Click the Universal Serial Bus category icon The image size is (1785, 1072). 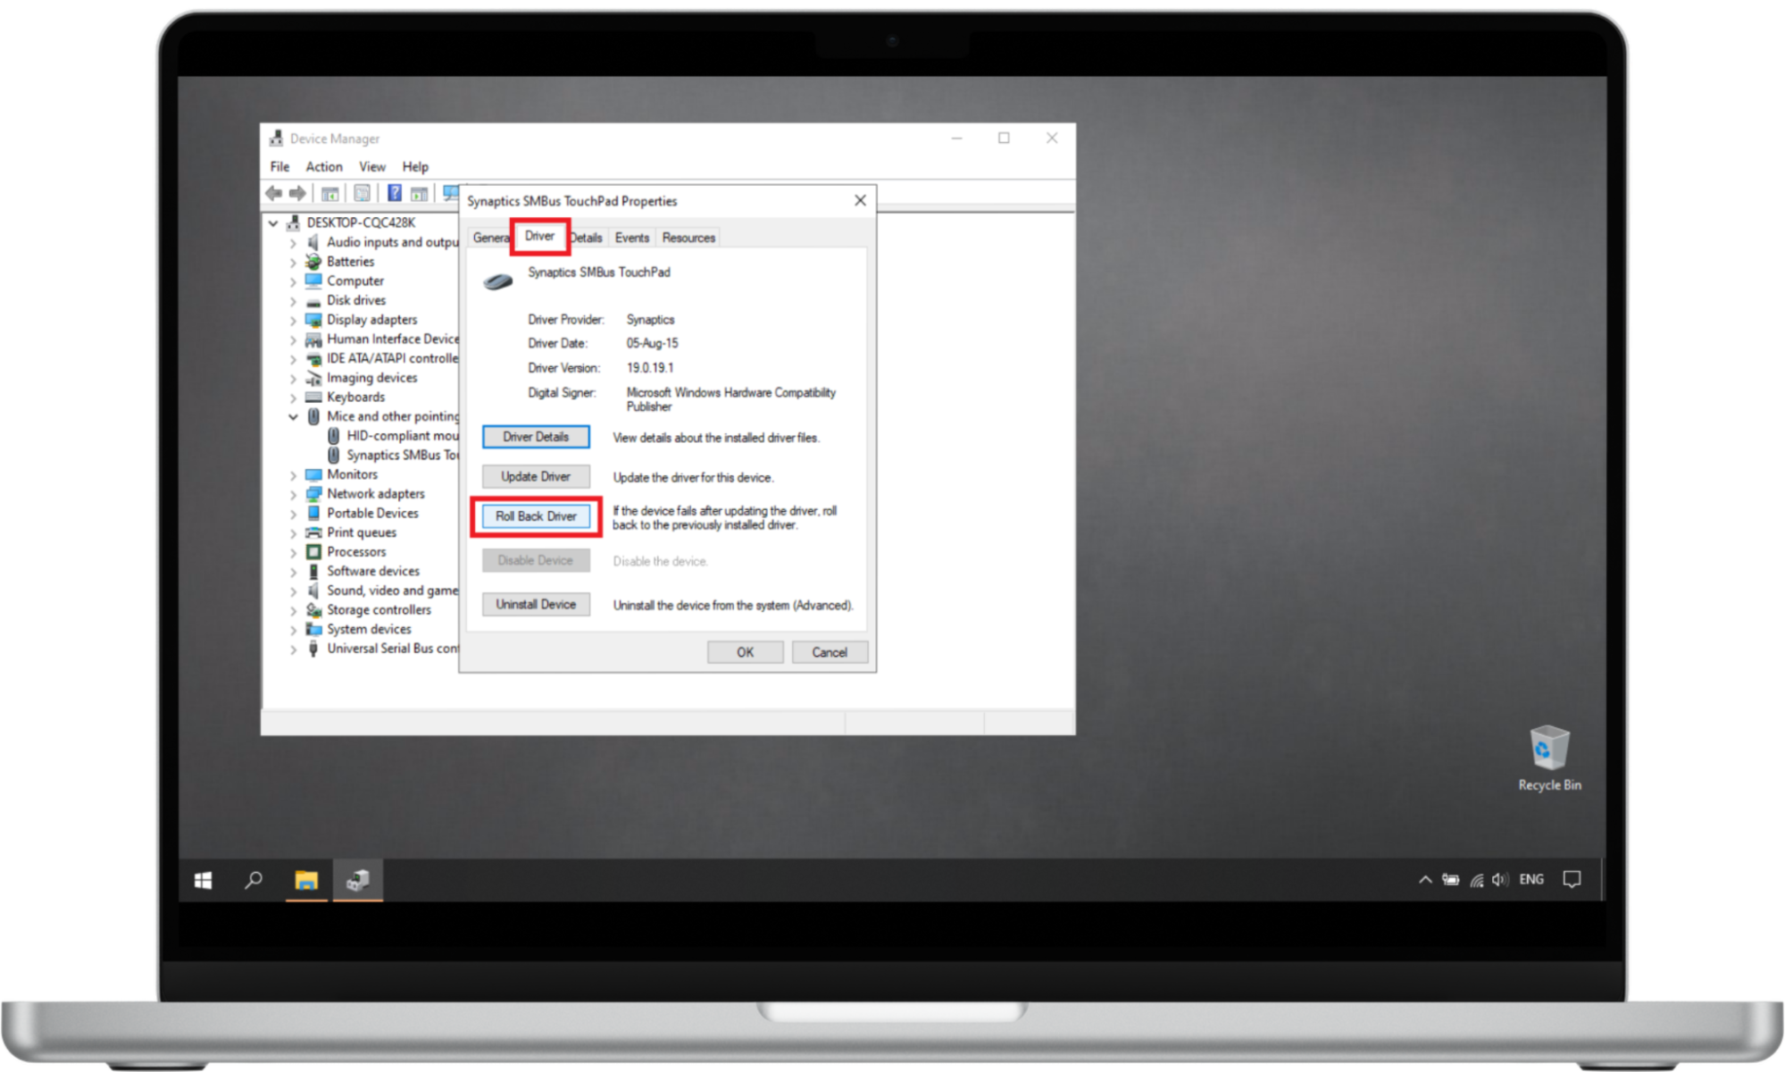(x=313, y=649)
